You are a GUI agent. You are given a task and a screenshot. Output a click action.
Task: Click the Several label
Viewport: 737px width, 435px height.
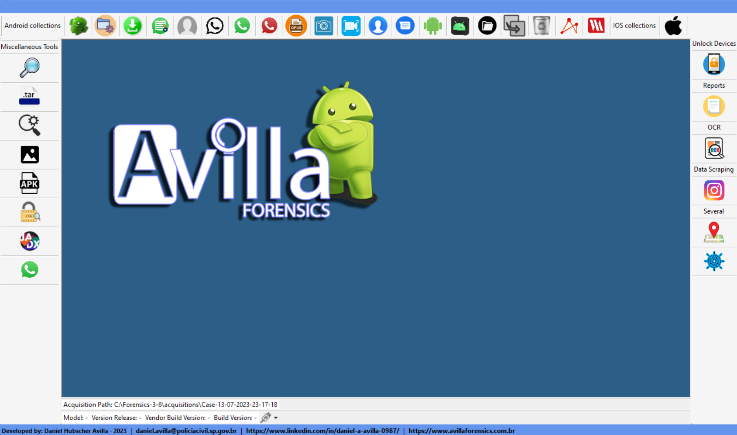tap(714, 211)
